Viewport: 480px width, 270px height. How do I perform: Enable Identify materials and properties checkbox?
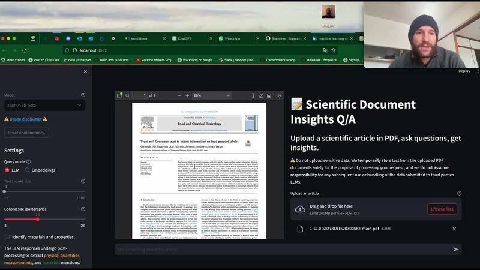pyautogui.click(x=7, y=237)
